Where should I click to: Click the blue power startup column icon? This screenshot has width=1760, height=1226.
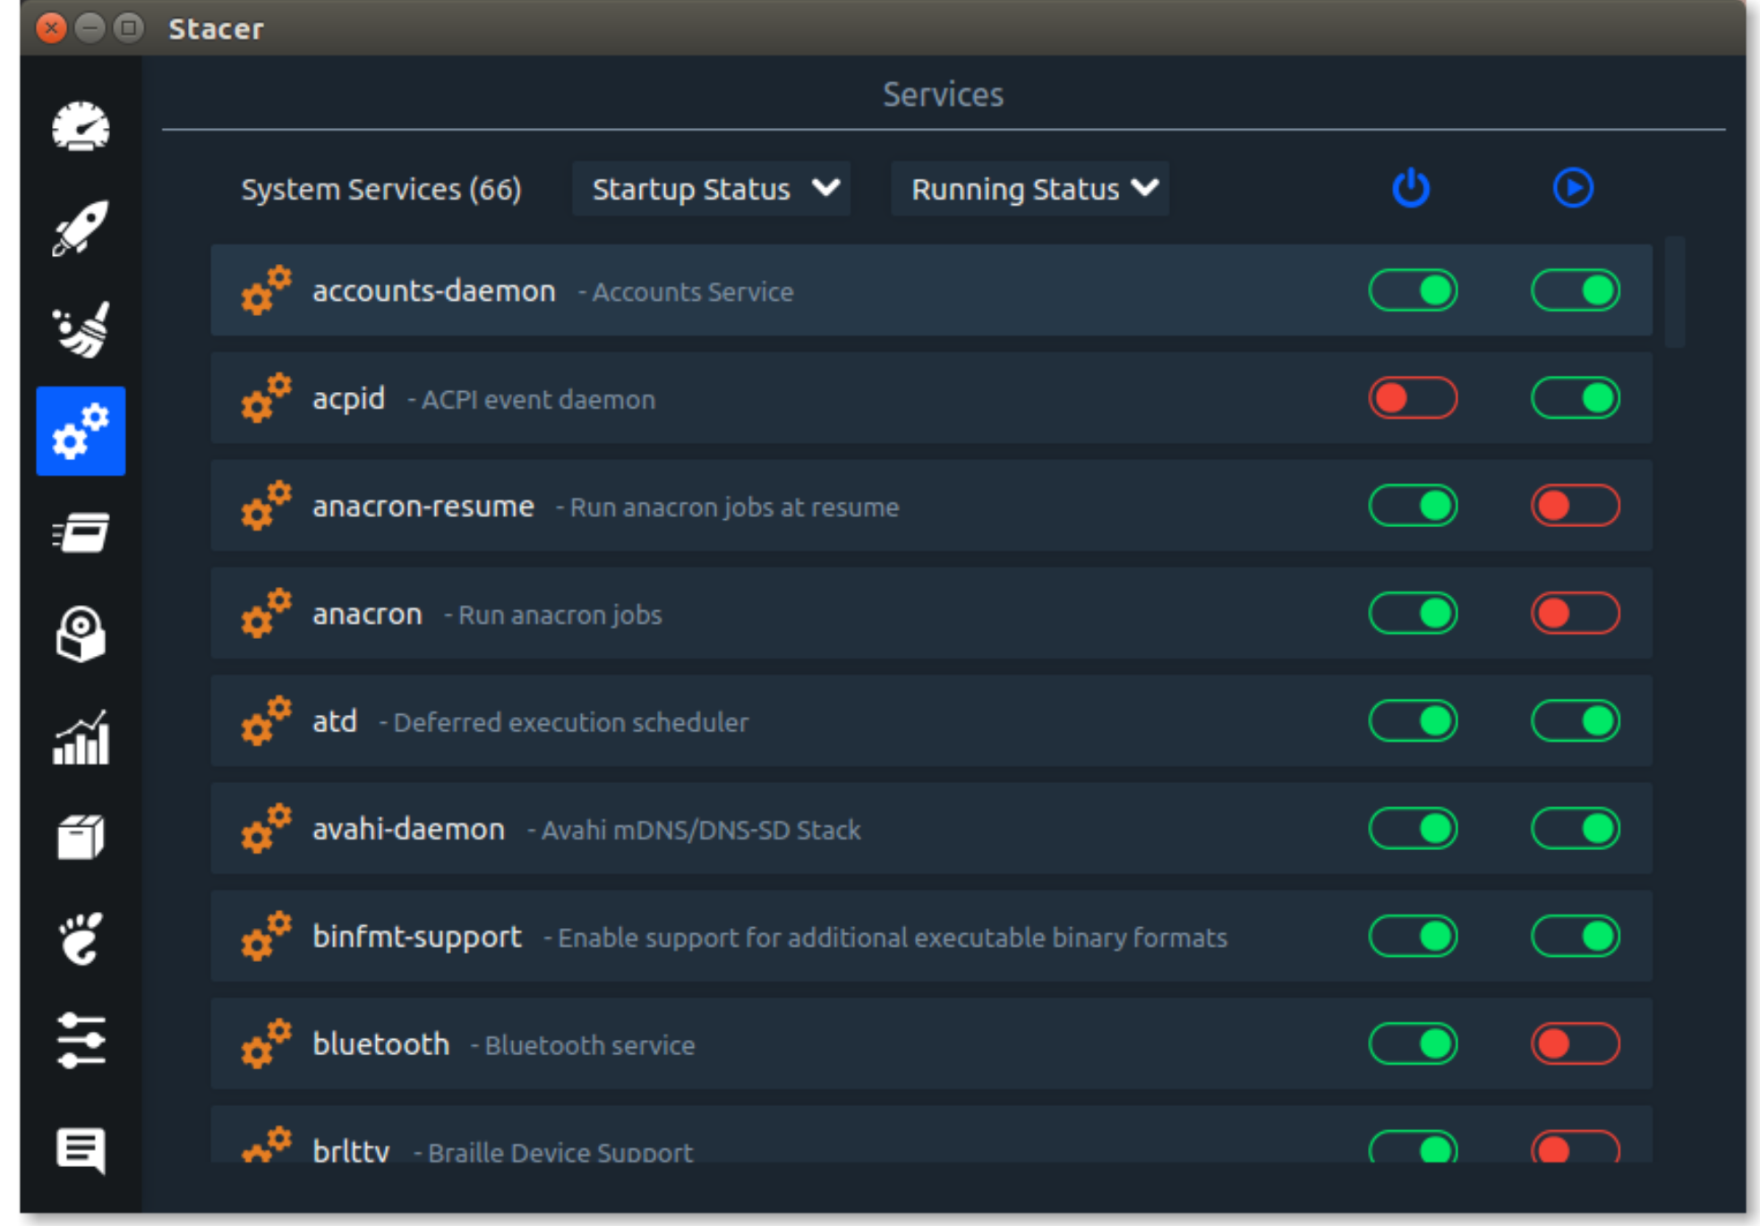point(1411,188)
